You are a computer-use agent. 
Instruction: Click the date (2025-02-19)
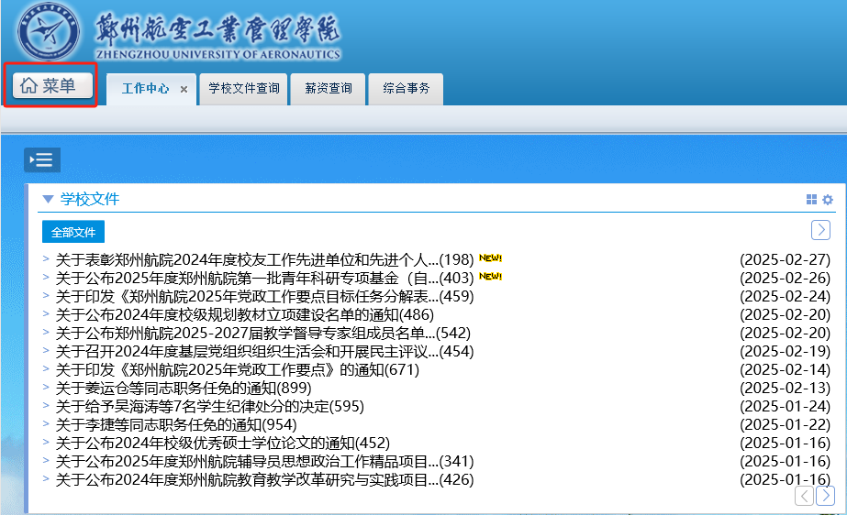click(x=785, y=352)
